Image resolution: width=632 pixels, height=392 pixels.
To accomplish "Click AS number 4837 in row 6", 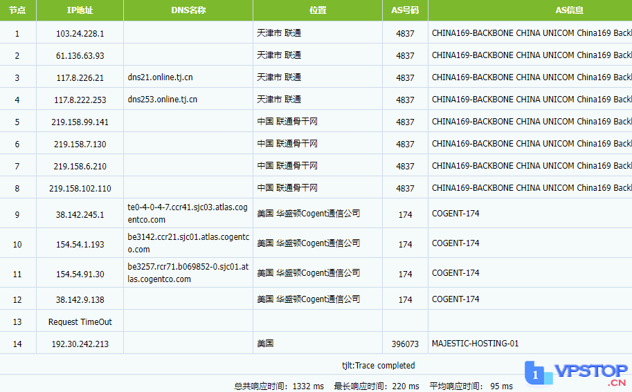I will click(405, 144).
